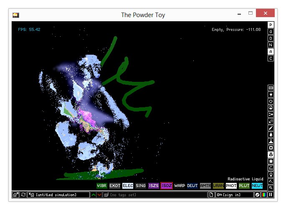Select the ELEC element
Screen dimensions: 286x210
(128, 186)
